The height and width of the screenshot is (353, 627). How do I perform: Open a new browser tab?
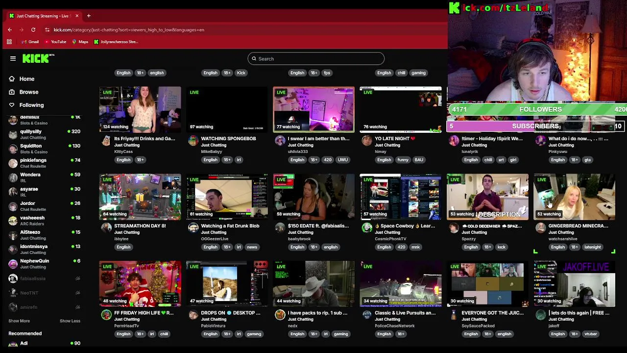click(89, 16)
